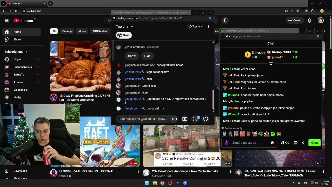The height and width of the screenshot is (187, 332).
Task: Focus the YouTube chat message input
Action: [x=143, y=119]
